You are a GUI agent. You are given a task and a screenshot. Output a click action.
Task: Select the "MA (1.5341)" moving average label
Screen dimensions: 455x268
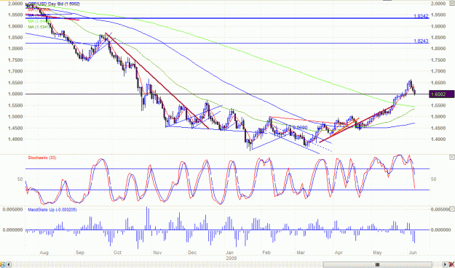coord(39,27)
